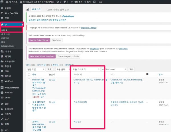The height and width of the screenshot is (132, 171).
Task: Check the 브라더 MFC8370DN post checkbox
Action: [x=29, y=122]
